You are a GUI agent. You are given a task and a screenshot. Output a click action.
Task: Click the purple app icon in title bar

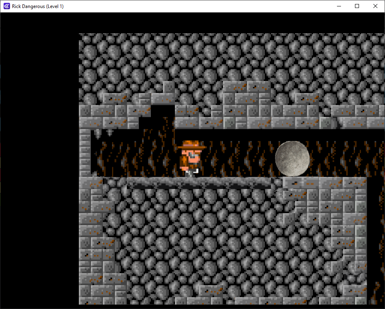(x=6, y=6)
